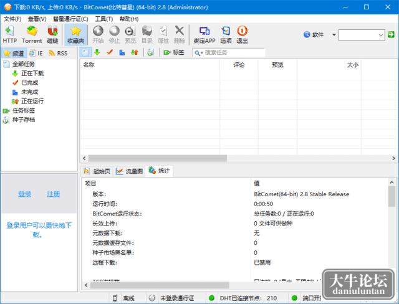
Task: Open the 文件(F) menu
Action: [12, 19]
